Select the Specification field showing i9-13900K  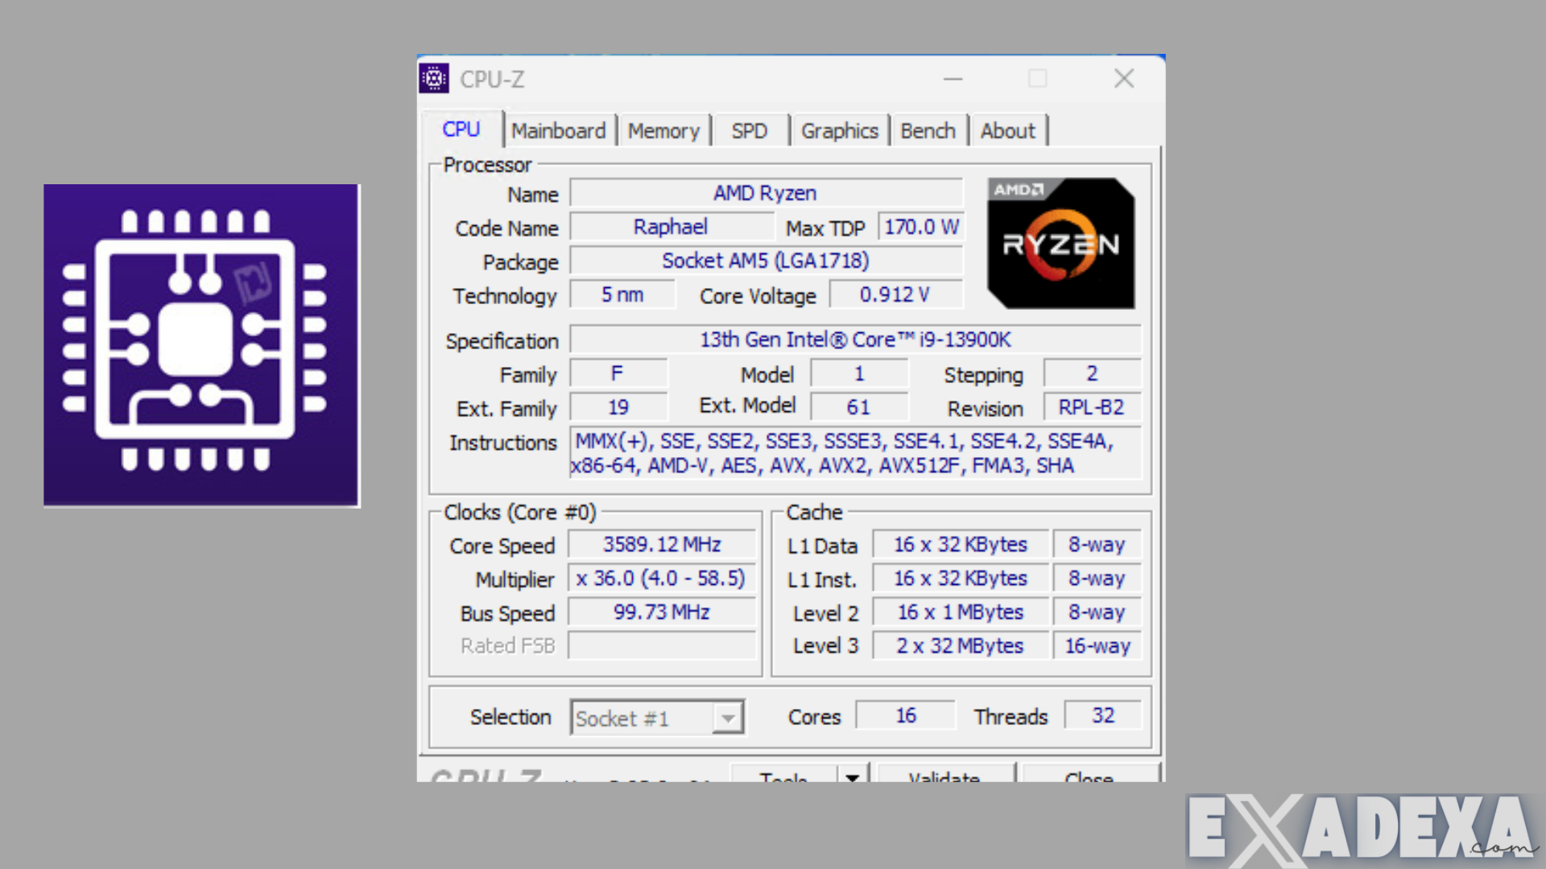pos(856,340)
